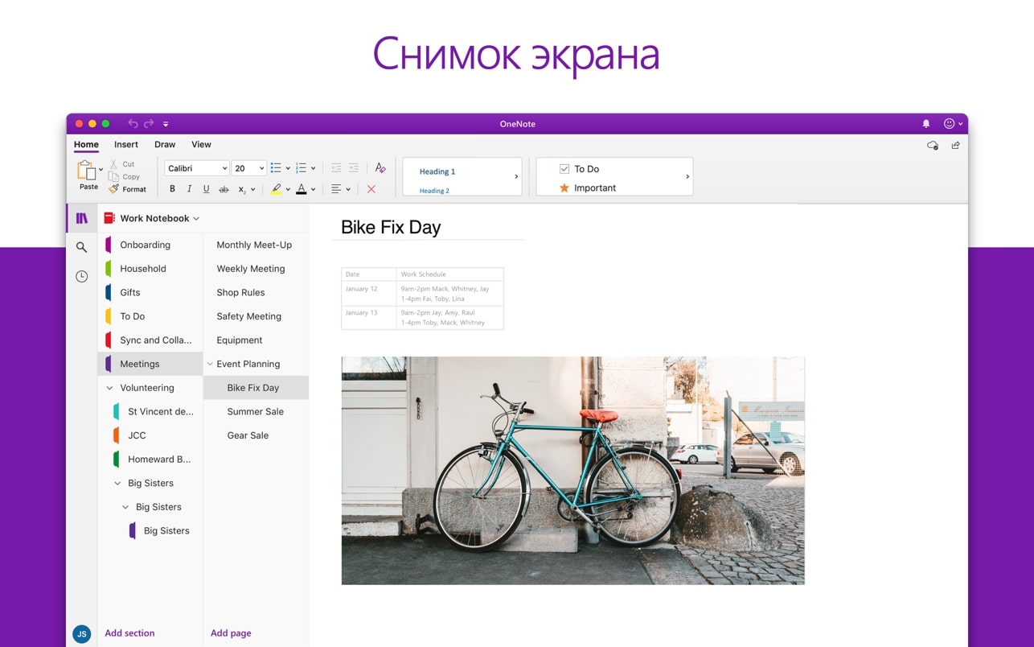
Task: Open the Insert menu tab
Action: [125, 145]
